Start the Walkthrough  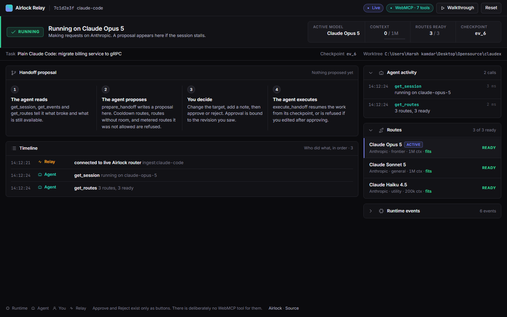[457, 8]
